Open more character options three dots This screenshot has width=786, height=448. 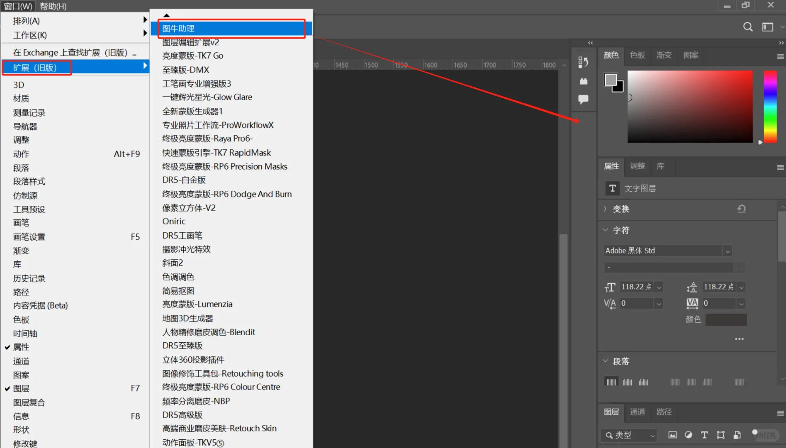coord(739,339)
